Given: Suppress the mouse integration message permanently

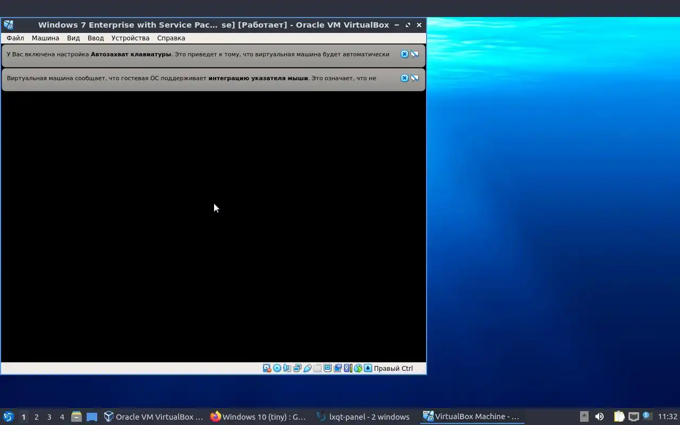Looking at the screenshot, I should pyautogui.click(x=415, y=78).
